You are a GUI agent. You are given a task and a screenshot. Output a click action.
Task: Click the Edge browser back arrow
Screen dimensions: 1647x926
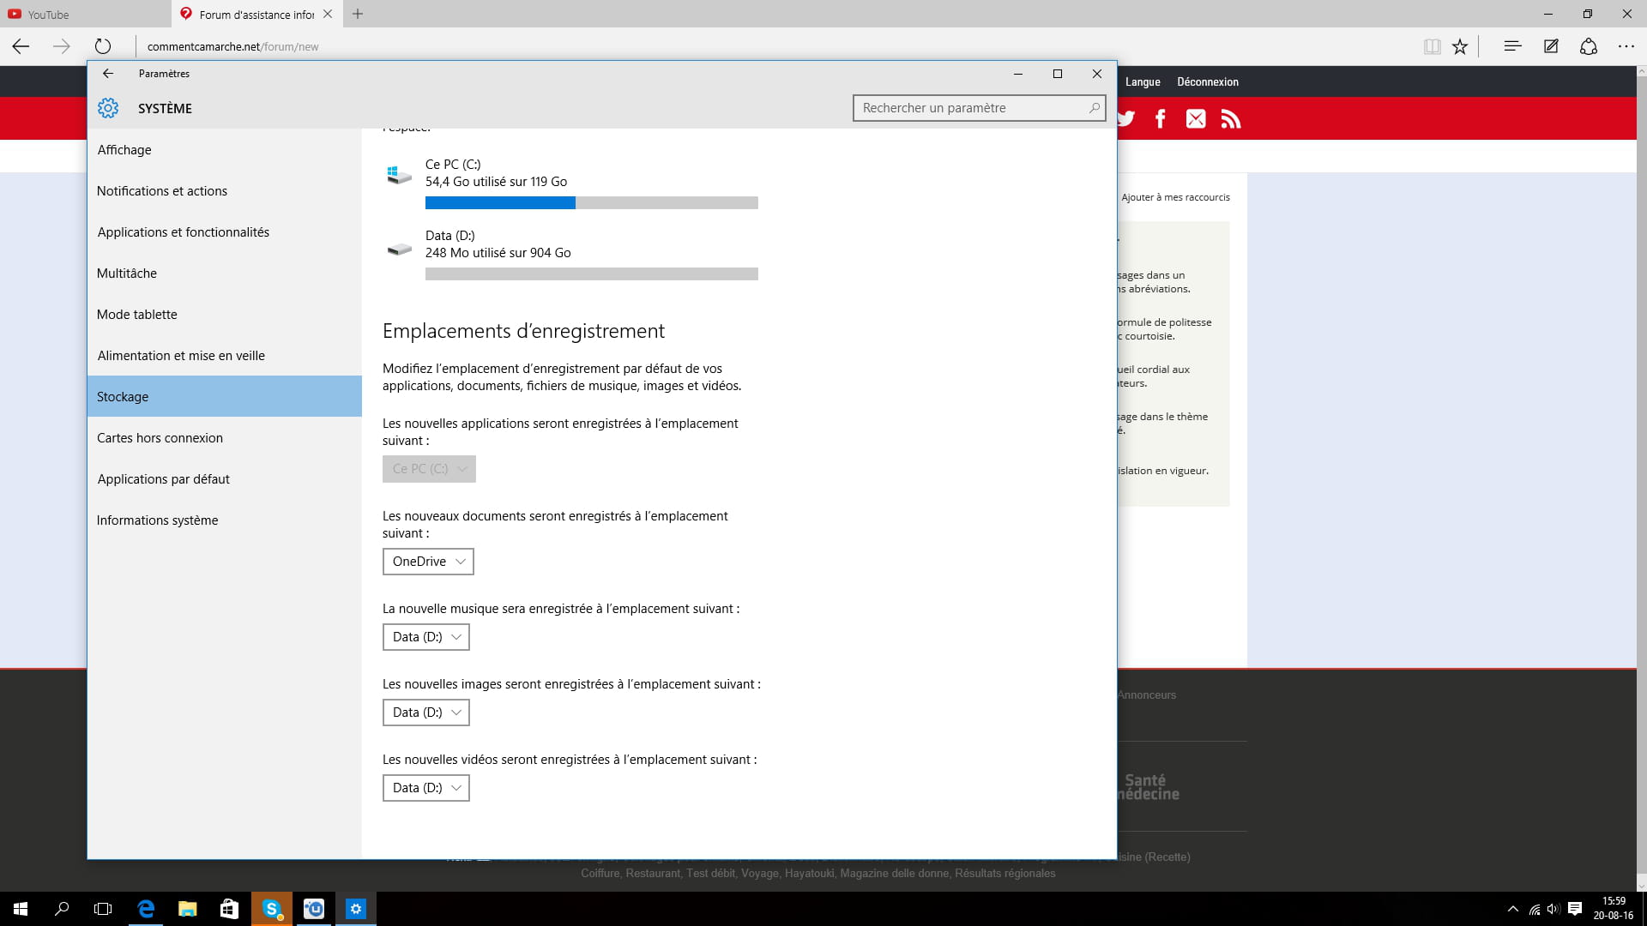(21, 46)
